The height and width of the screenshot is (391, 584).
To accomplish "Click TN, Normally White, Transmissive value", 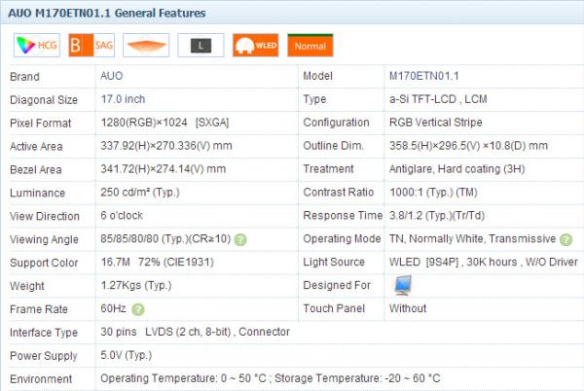I will 473,239.
